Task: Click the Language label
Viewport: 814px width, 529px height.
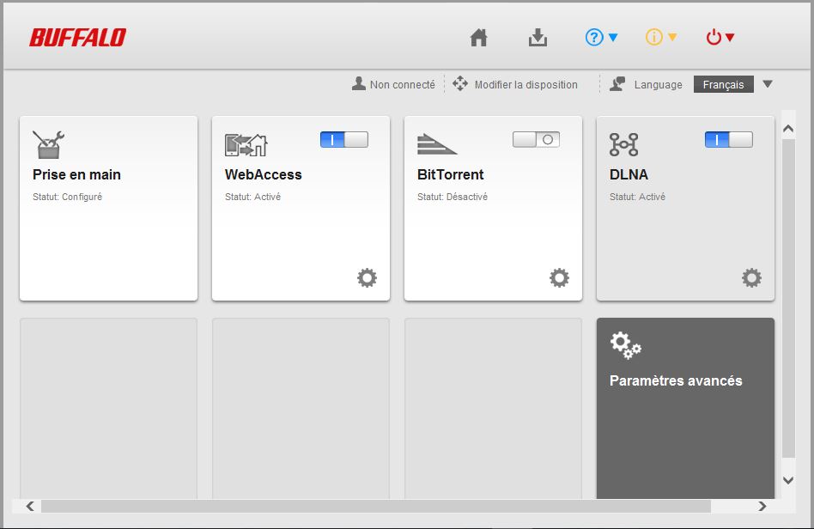Action: 659,85
